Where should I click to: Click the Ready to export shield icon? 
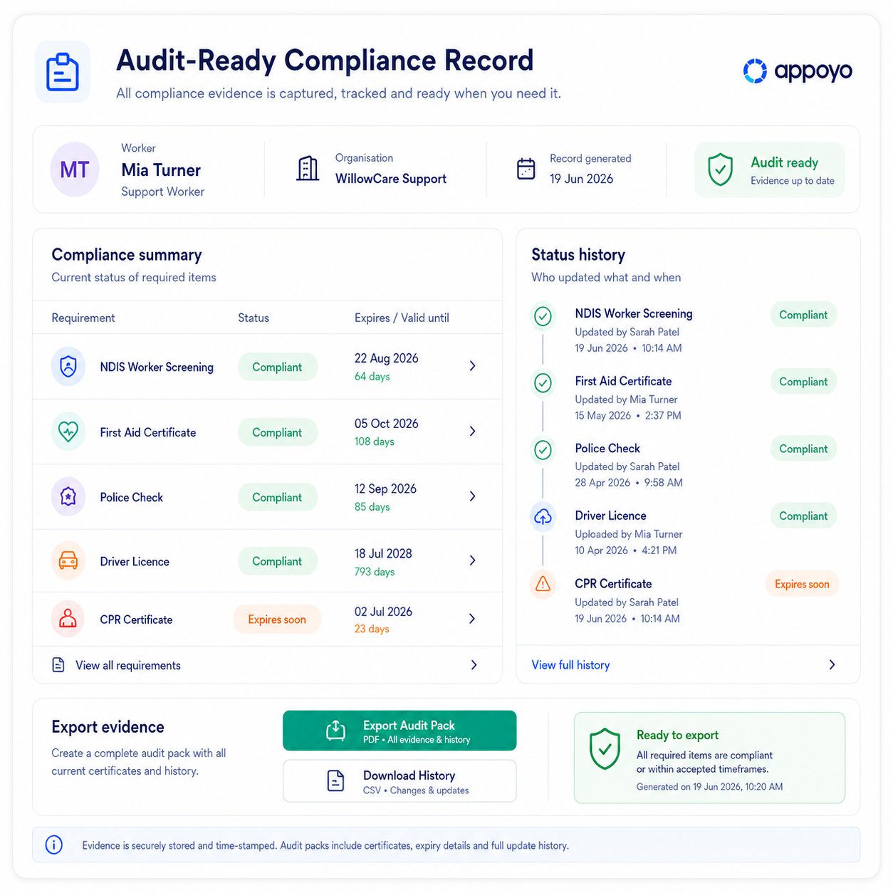(605, 748)
